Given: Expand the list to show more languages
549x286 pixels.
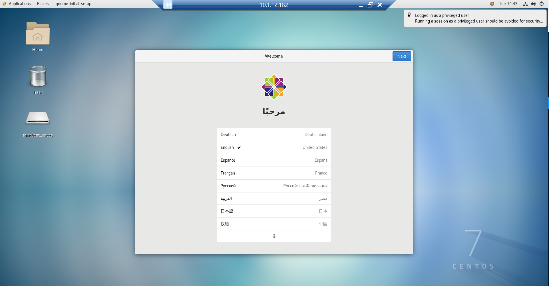Looking at the screenshot, I should point(274,236).
